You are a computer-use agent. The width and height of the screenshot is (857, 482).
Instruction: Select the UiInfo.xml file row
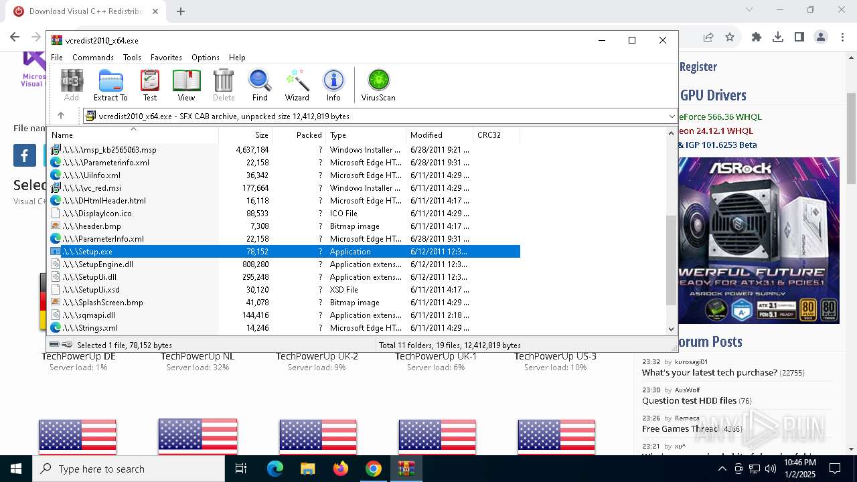pos(285,175)
